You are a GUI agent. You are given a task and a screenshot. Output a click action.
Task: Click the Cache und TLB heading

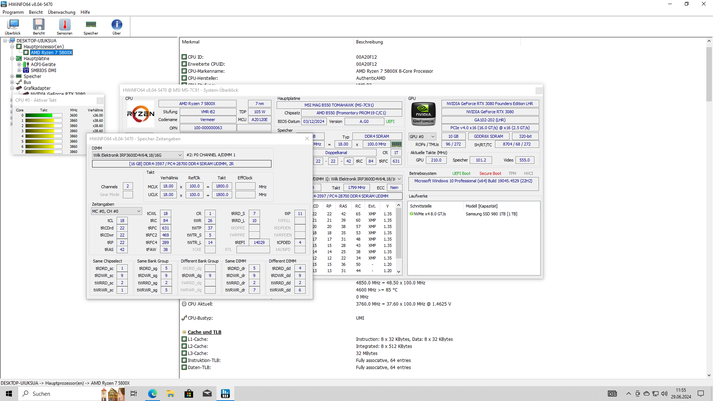tap(204, 332)
